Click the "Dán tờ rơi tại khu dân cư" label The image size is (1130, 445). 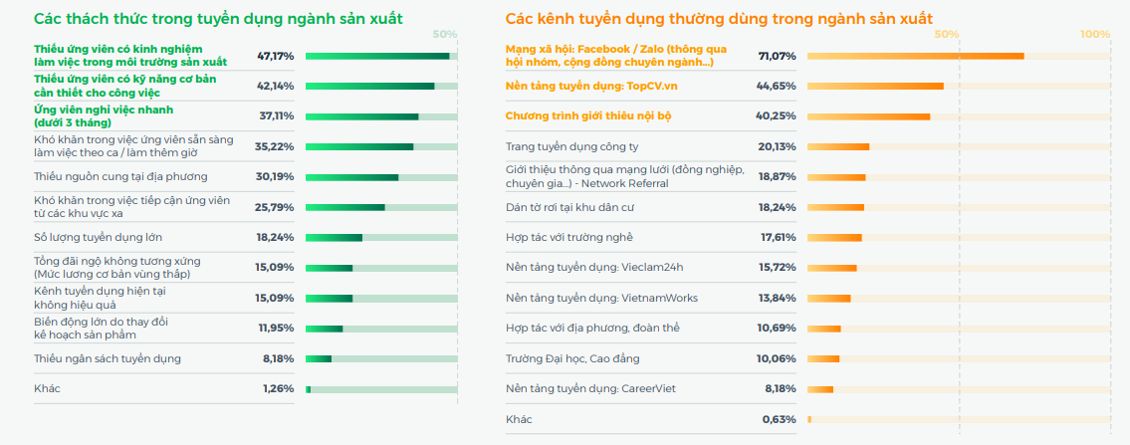[569, 207]
